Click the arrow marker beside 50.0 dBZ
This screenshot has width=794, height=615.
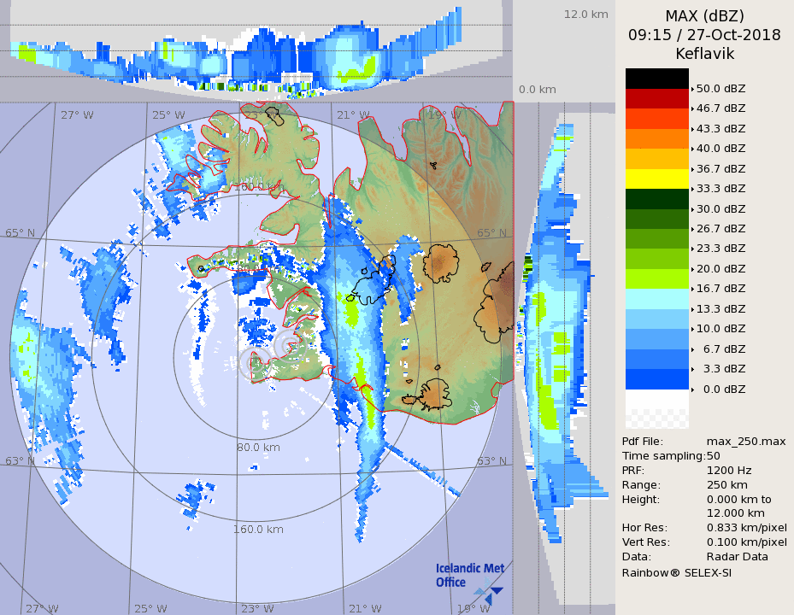(692, 88)
